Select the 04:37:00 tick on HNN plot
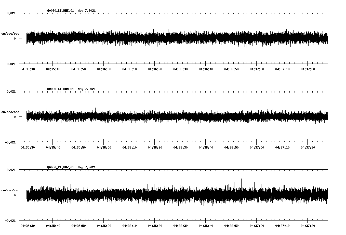The image size is (346, 235). (x=257, y=141)
